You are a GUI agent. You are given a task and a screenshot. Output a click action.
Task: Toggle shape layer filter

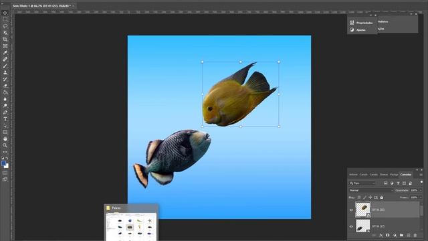click(404, 183)
